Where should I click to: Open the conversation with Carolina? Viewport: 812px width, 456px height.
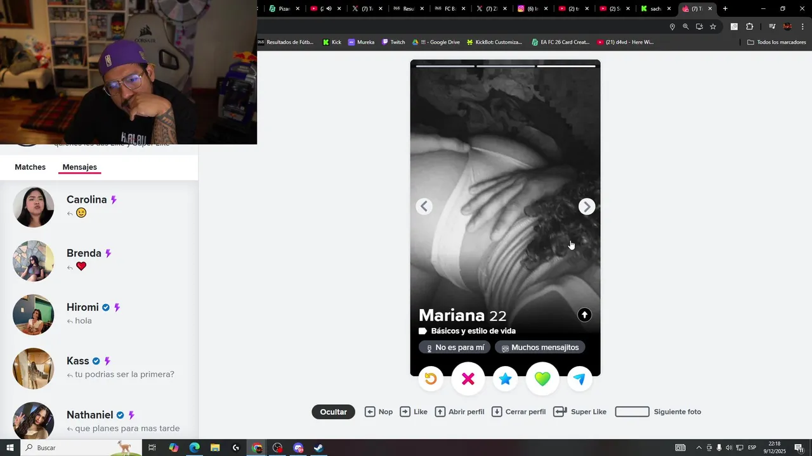[99, 207]
